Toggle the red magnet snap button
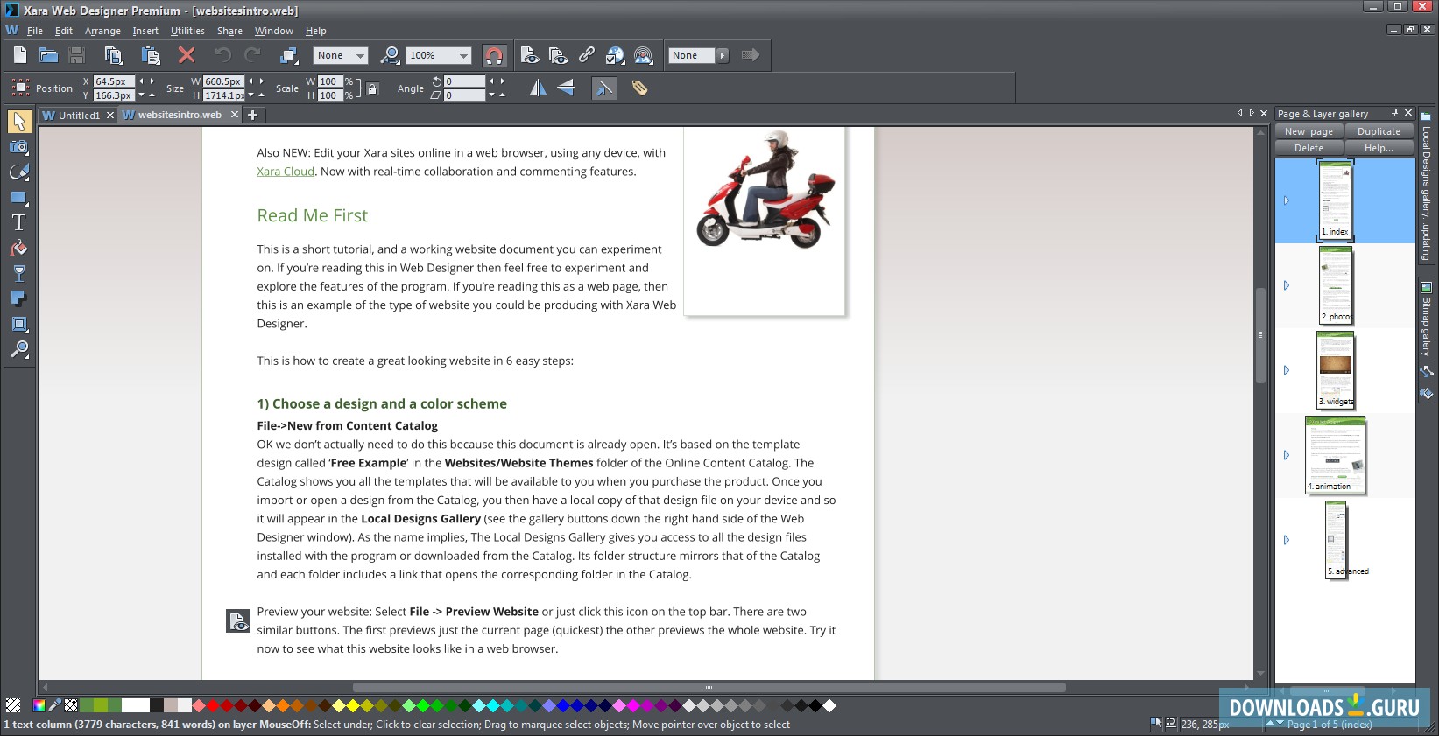Screen dimensions: 1439x736 pos(494,55)
